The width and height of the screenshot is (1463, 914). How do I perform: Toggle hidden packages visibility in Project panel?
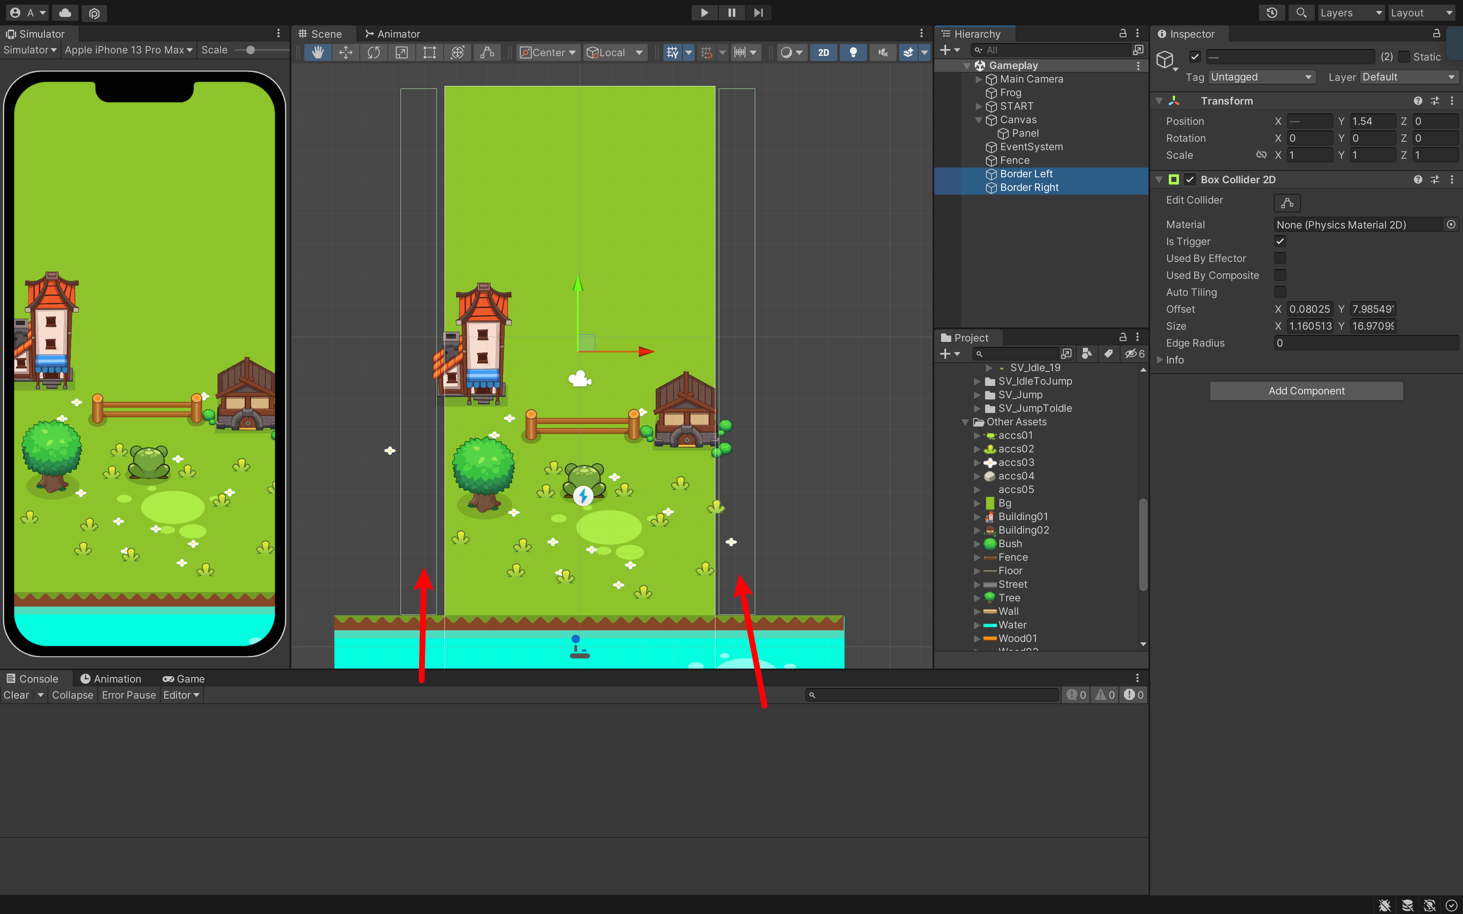coord(1134,354)
